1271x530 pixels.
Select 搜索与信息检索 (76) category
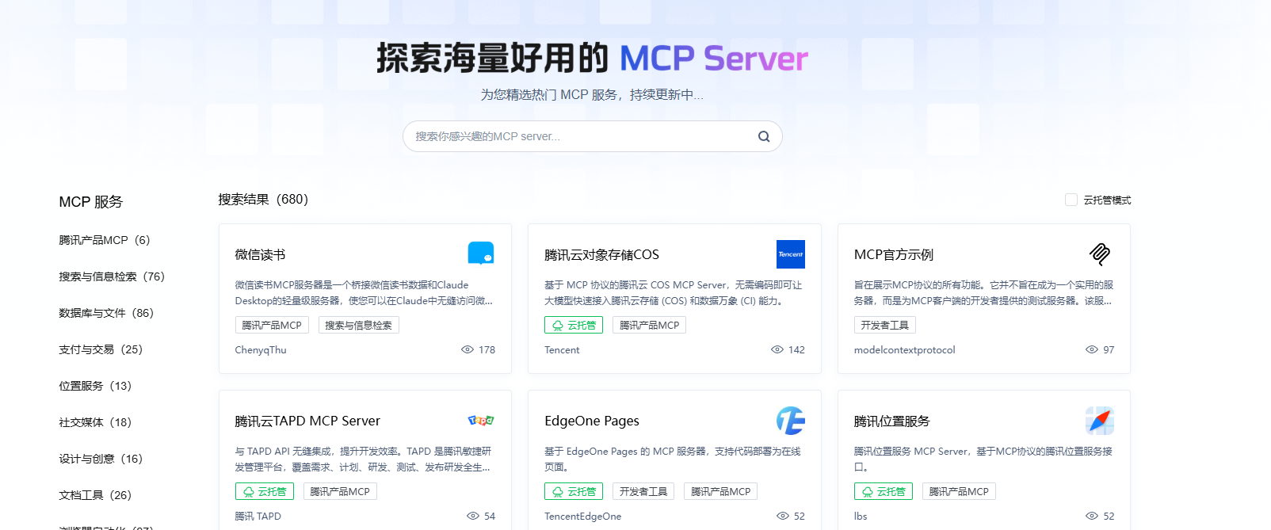[111, 276]
